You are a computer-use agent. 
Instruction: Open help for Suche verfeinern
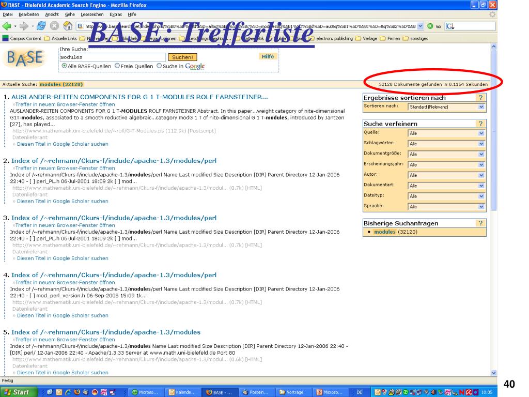coord(481,124)
